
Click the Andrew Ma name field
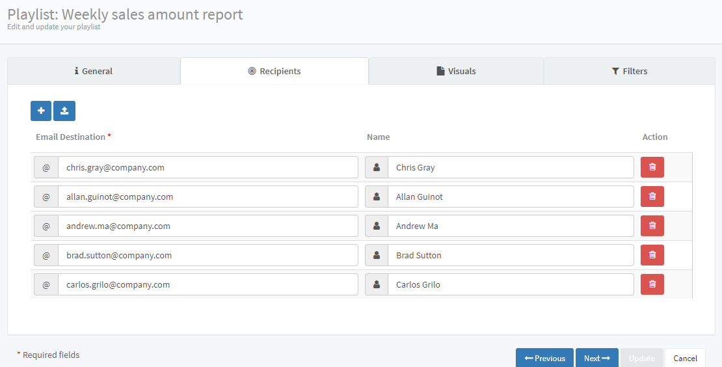(x=510, y=226)
